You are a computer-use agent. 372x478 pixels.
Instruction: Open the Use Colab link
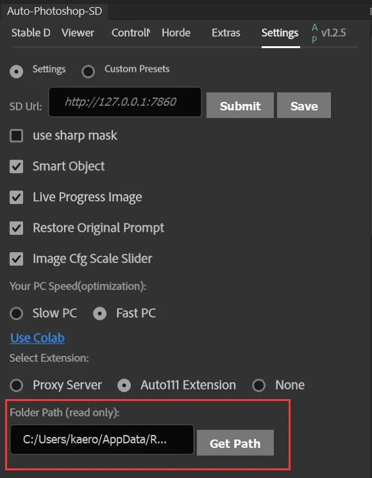point(37,337)
